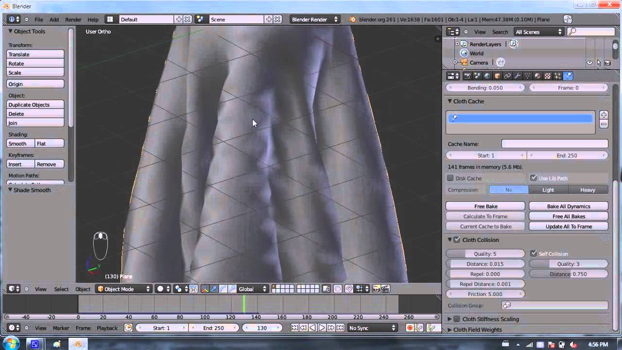
Task: Open the World properties tab icon
Action: coord(487,76)
